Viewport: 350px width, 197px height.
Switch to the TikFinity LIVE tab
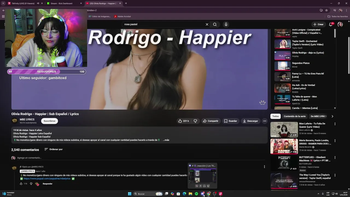[23, 3]
